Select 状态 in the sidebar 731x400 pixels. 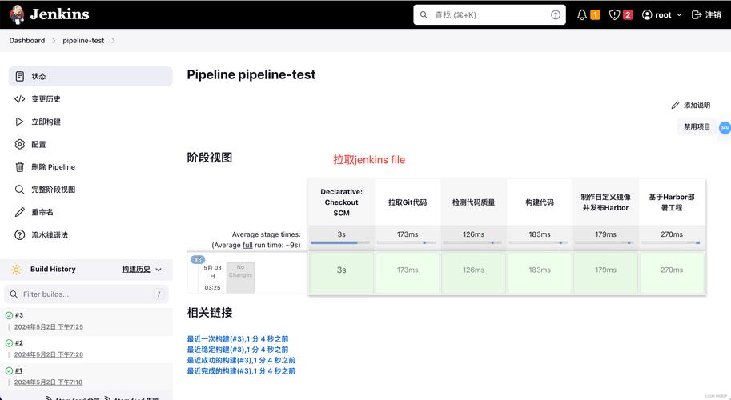(x=90, y=76)
